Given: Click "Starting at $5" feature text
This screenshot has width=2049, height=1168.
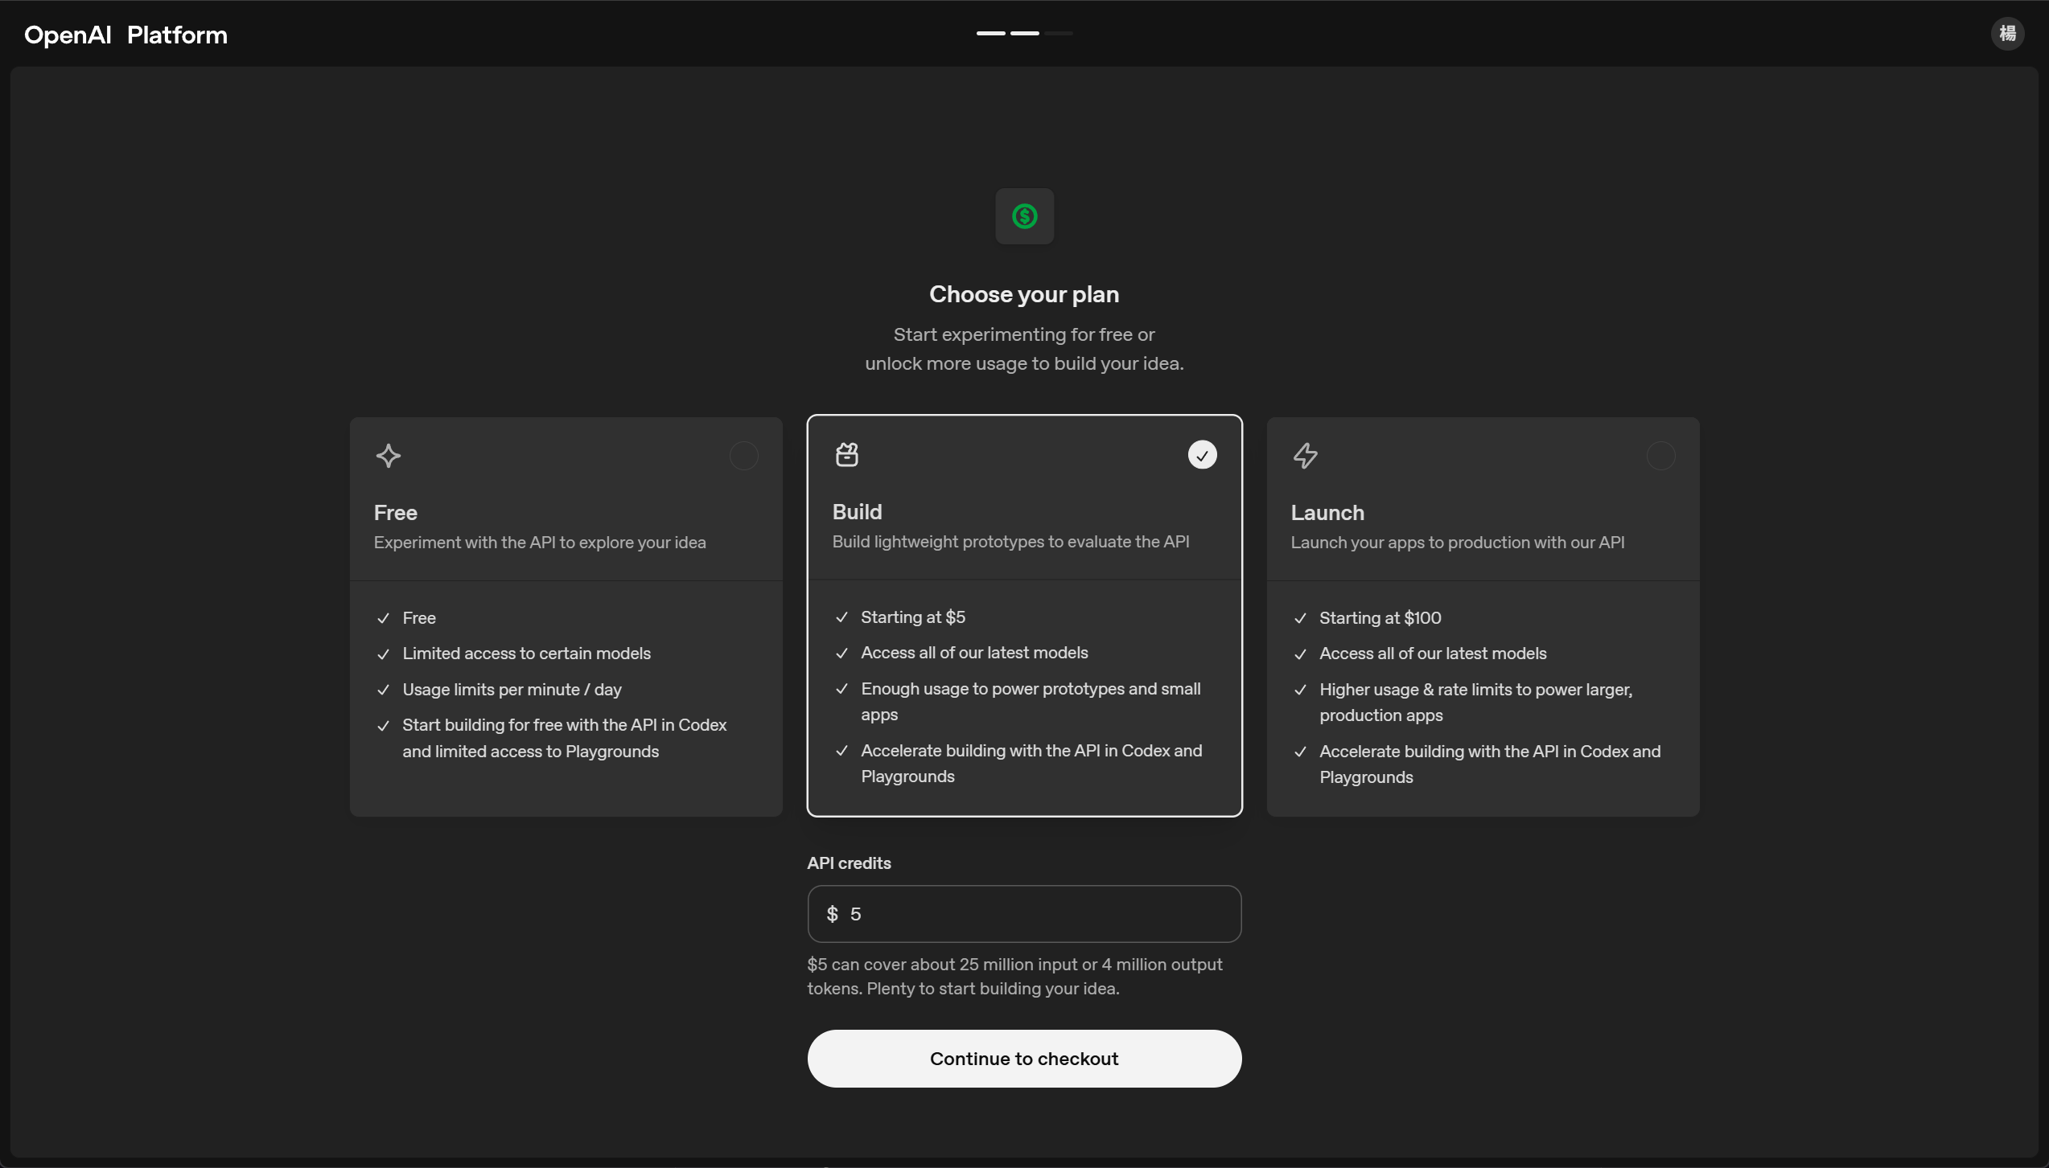Looking at the screenshot, I should 912,617.
